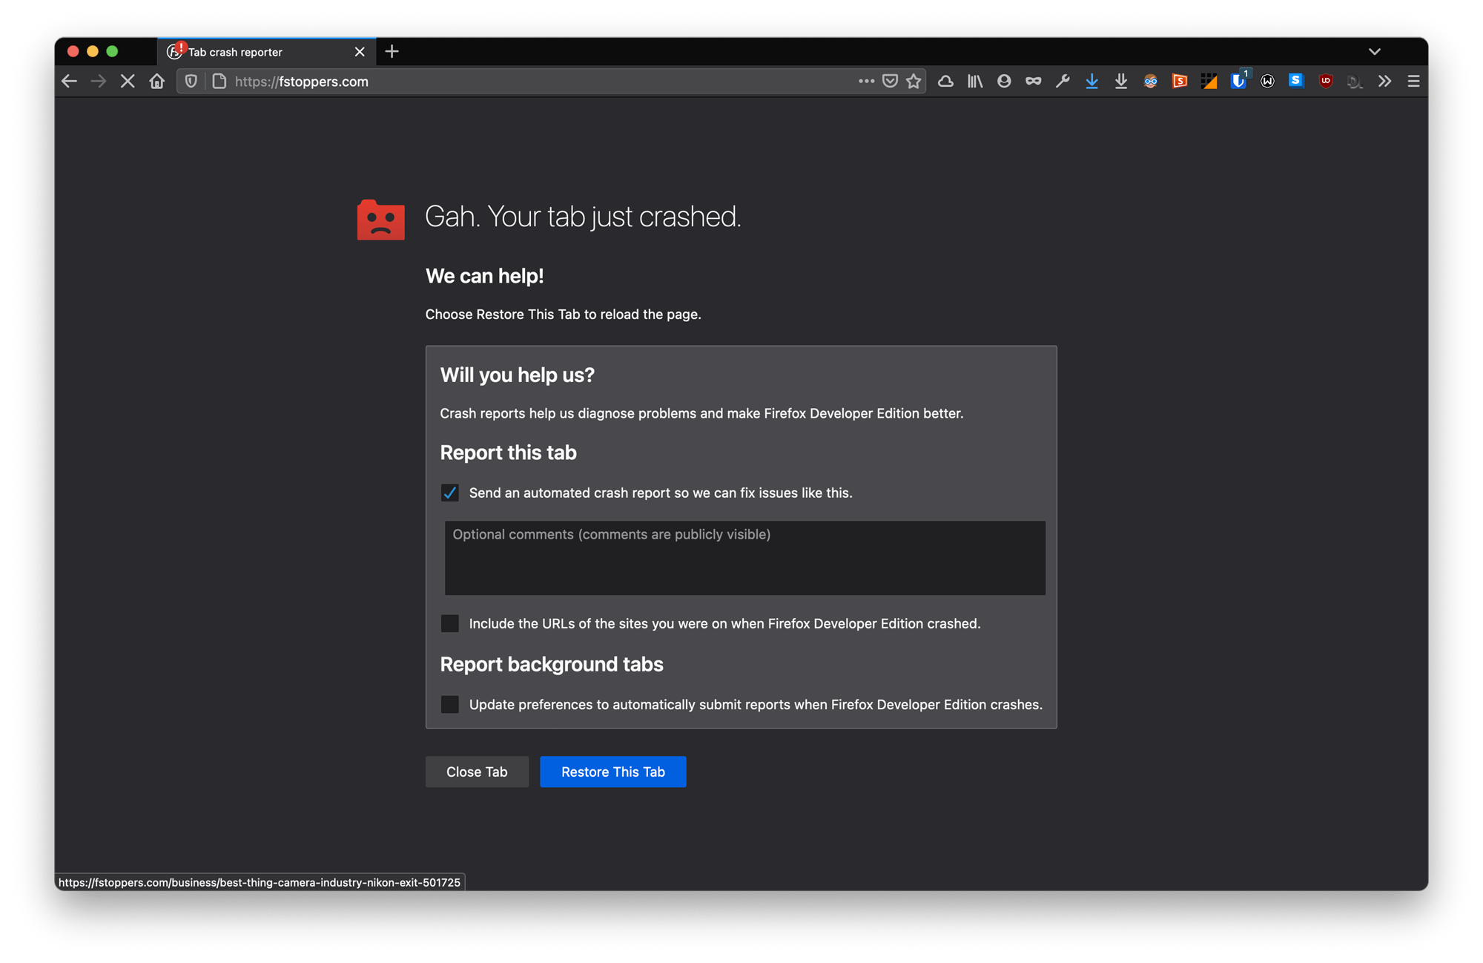Select the Tab crash reporter tab
The image size is (1483, 963).
[x=252, y=52]
